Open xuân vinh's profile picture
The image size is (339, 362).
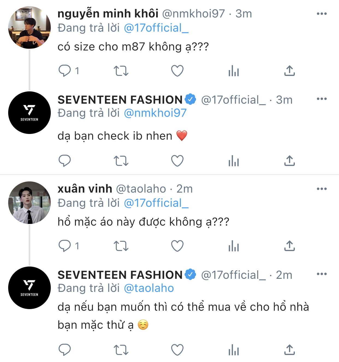click(x=29, y=203)
